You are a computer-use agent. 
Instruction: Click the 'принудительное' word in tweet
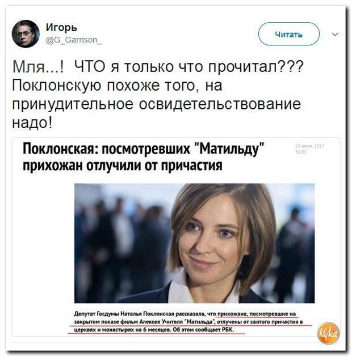73,104
